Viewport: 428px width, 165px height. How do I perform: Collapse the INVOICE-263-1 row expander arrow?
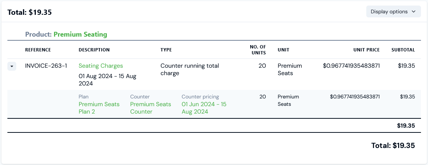[12, 66]
